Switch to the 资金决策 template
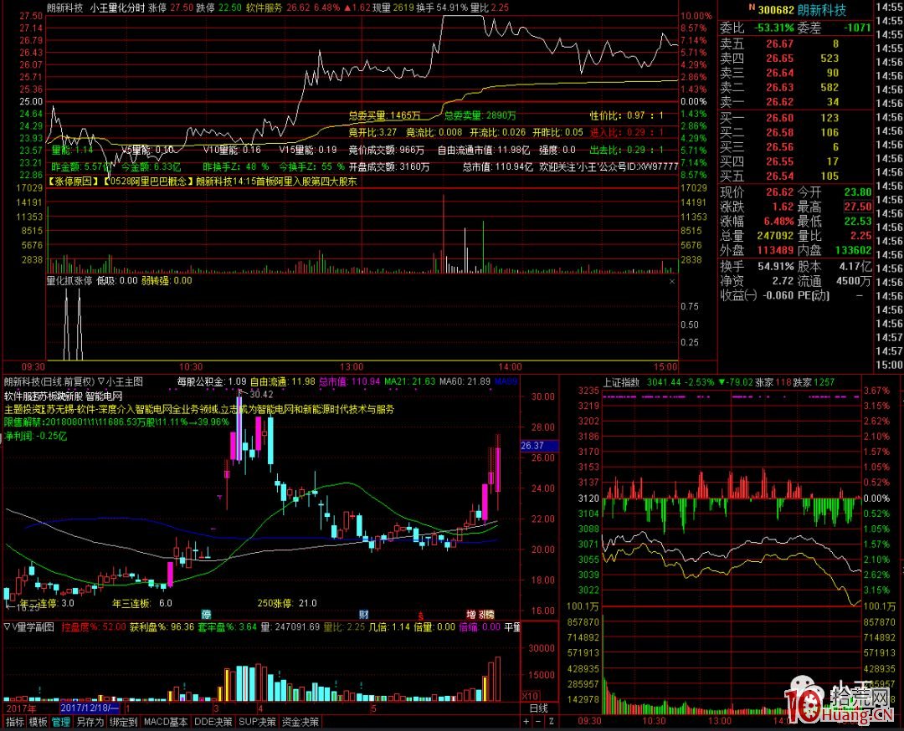Screen dimensions: 904x731 (300, 722)
